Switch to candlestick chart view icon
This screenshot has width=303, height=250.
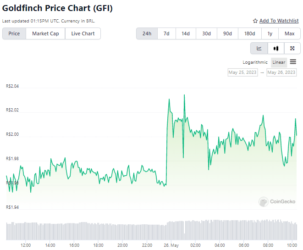pos(276,48)
